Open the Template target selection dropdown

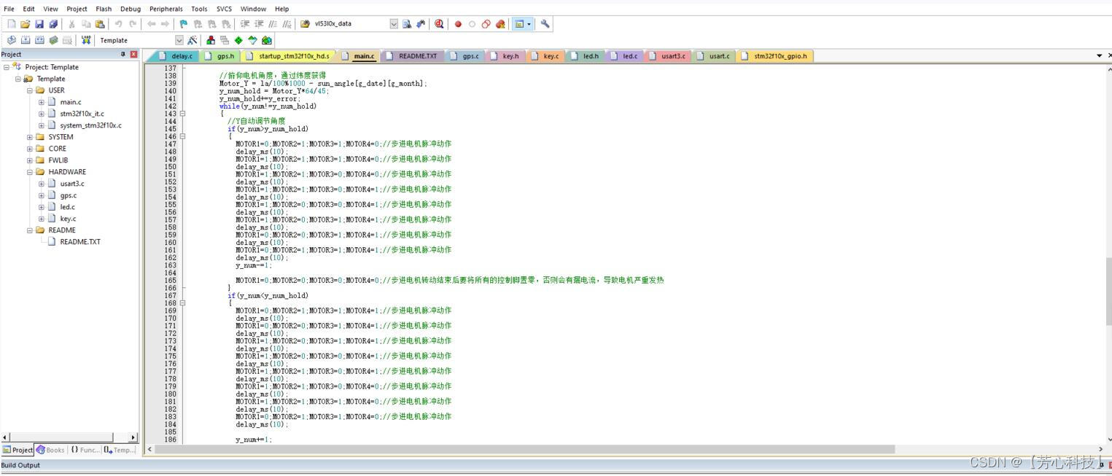click(179, 40)
